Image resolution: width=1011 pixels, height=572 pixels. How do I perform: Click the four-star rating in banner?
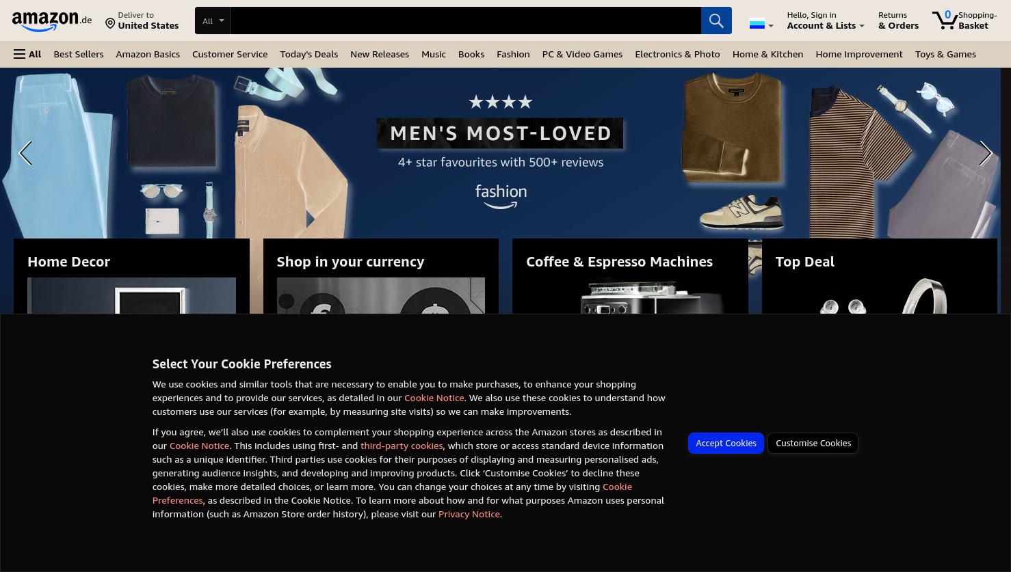[x=501, y=102]
